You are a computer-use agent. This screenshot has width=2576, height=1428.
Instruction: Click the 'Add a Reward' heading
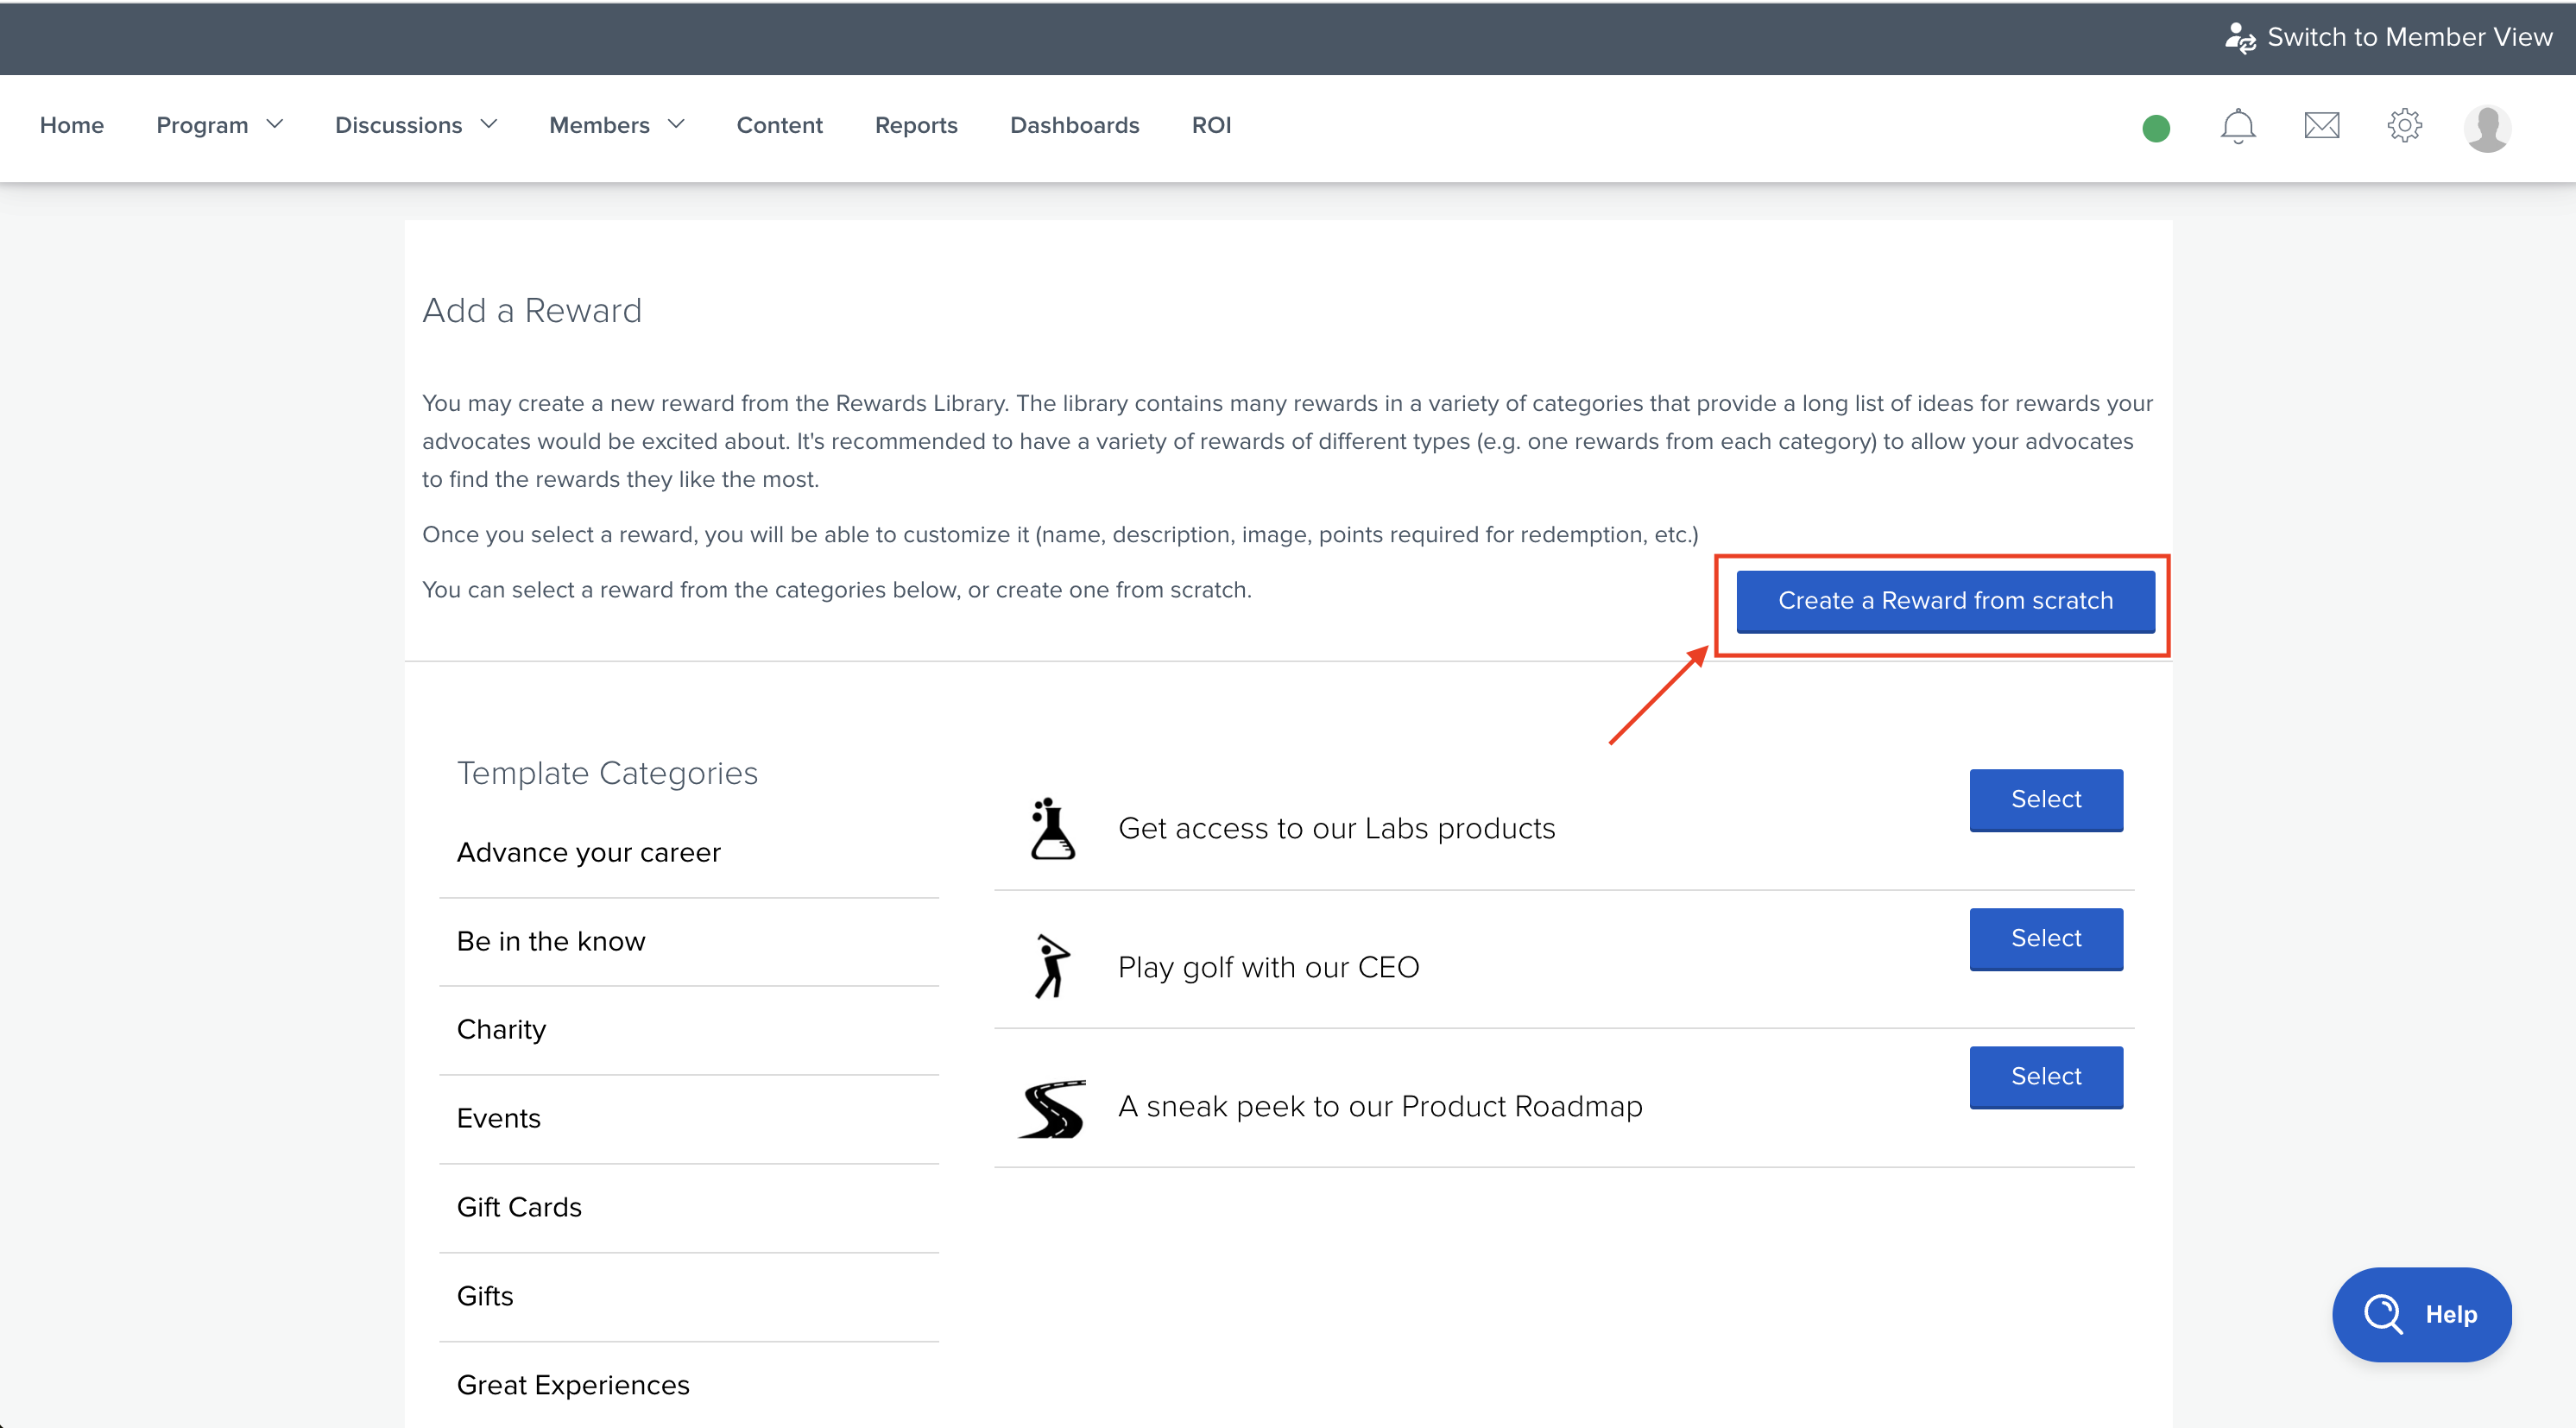pos(532,311)
